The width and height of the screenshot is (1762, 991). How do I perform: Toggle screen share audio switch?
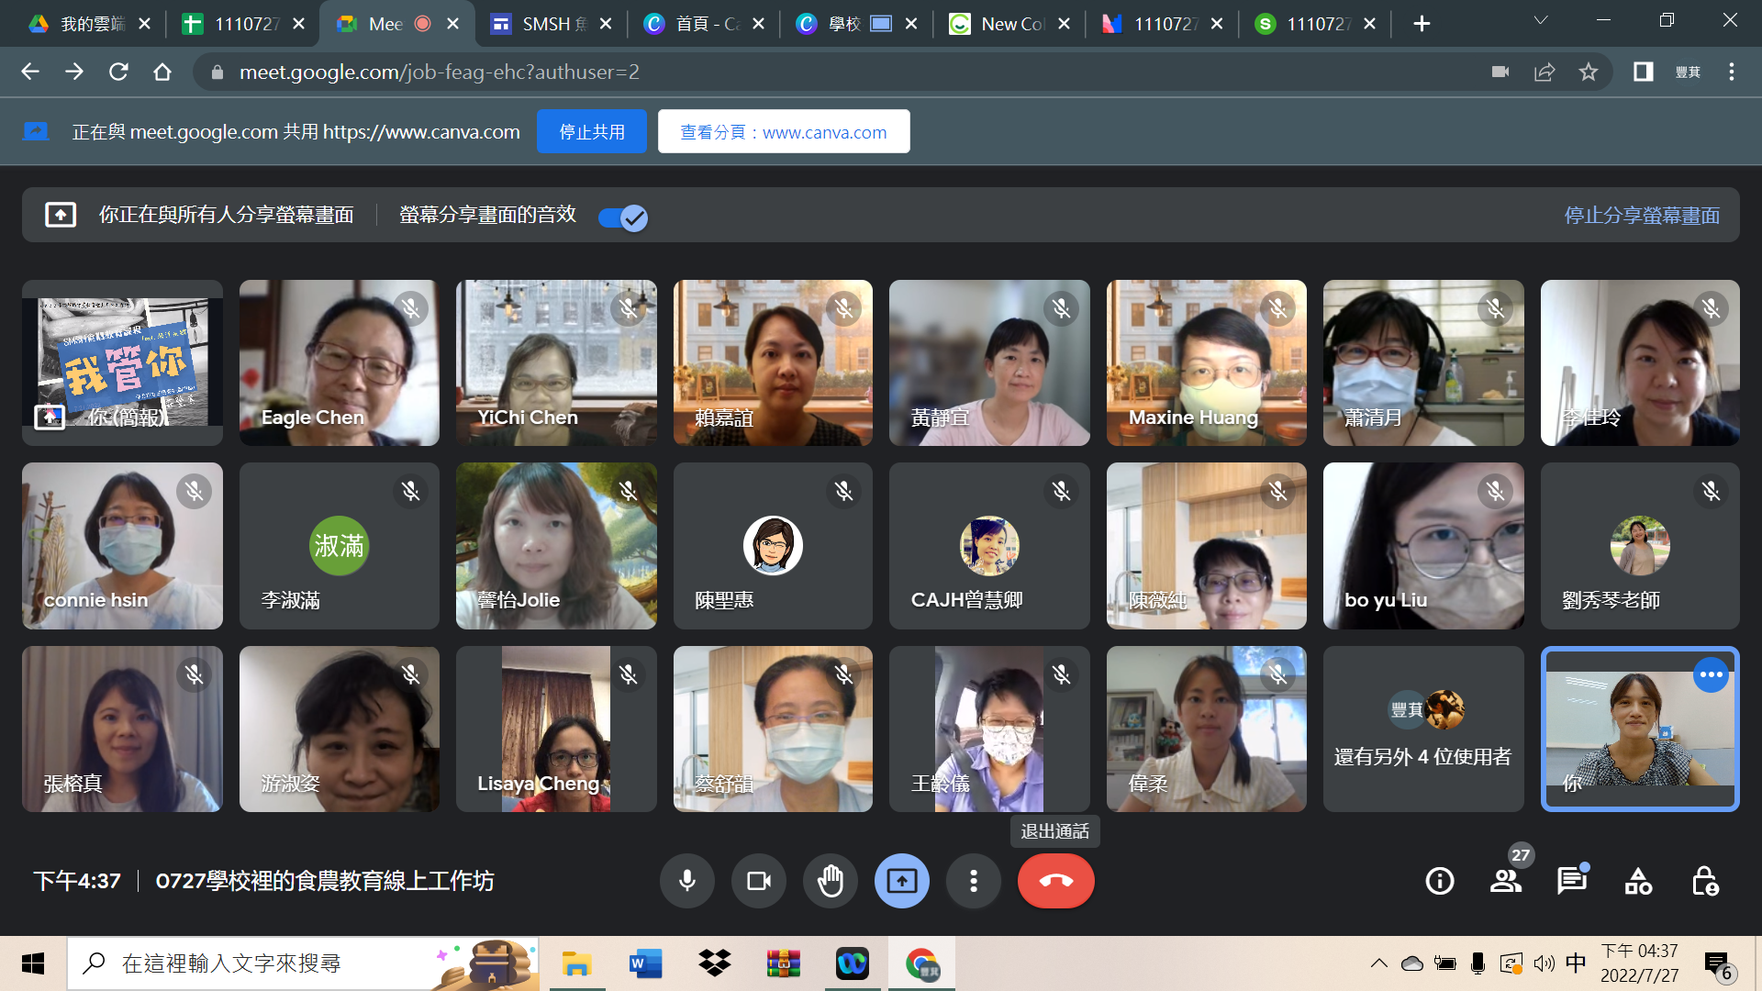pos(623,217)
